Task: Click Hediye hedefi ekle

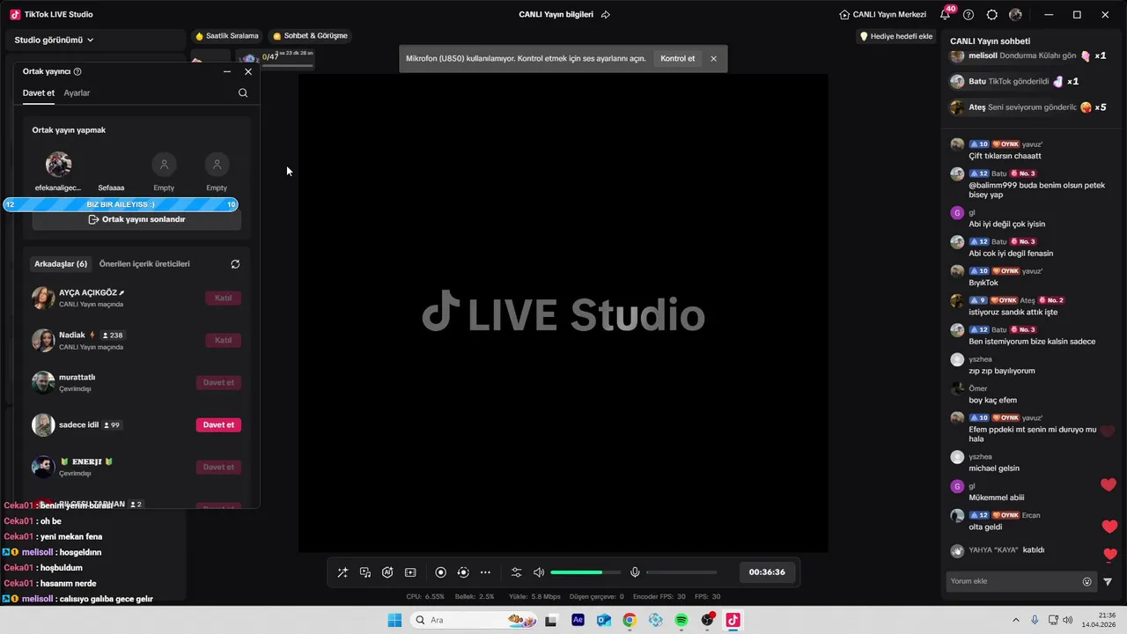Action: [x=896, y=36]
